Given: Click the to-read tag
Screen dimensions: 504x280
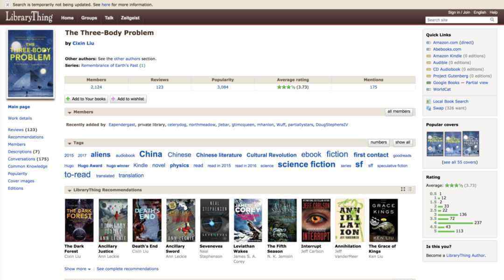Looking at the screenshot, I should 77,175.
